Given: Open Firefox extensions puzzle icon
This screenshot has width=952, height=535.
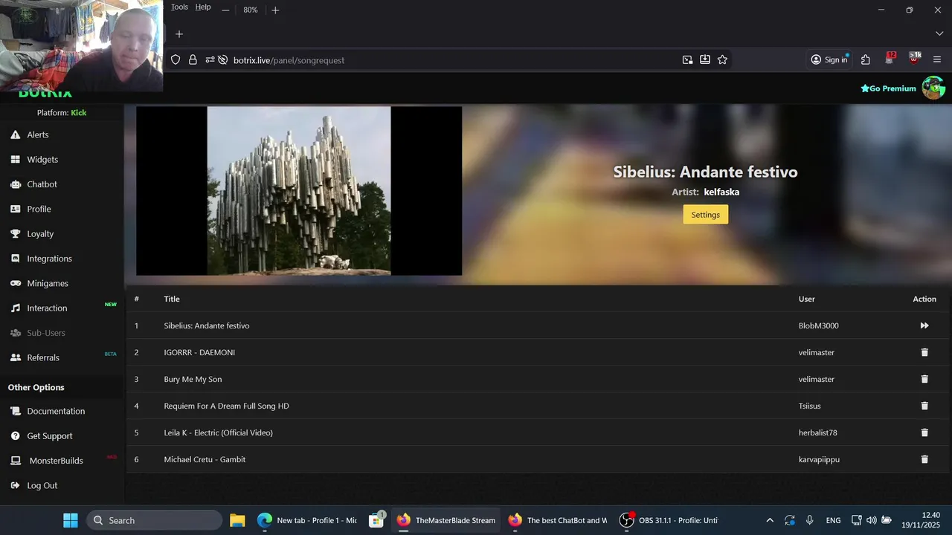Looking at the screenshot, I should tap(865, 59).
